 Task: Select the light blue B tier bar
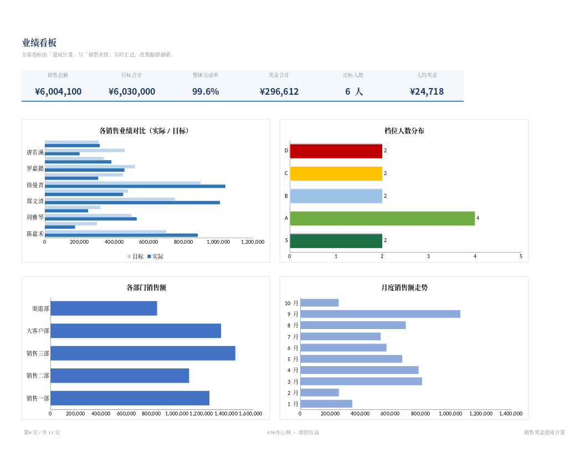tap(336, 196)
